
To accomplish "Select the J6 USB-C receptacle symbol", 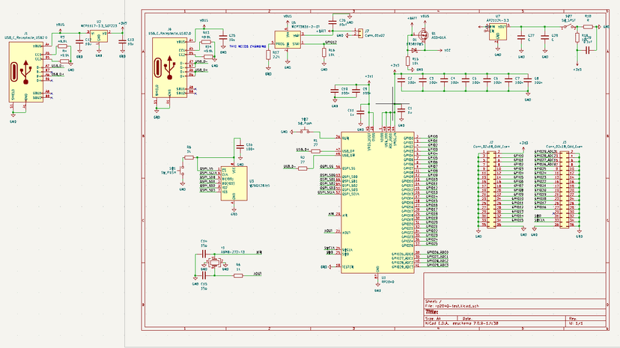I will point(170,67).
